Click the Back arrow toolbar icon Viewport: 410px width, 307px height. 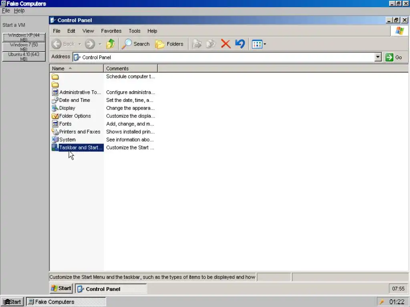pos(56,44)
